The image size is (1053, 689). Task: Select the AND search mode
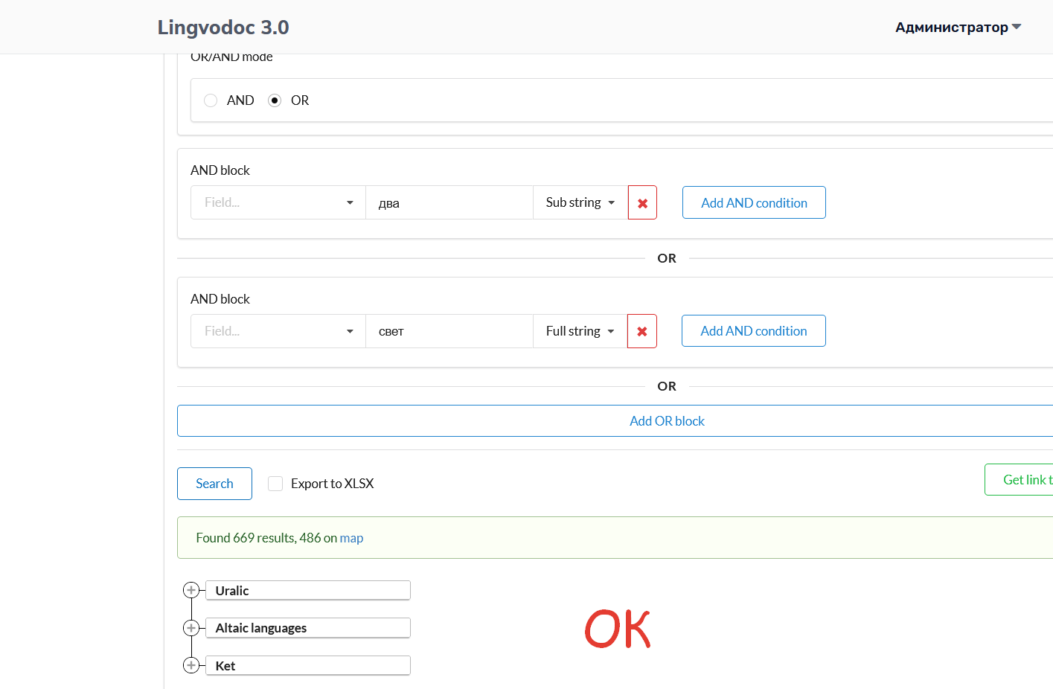[211, 100]
